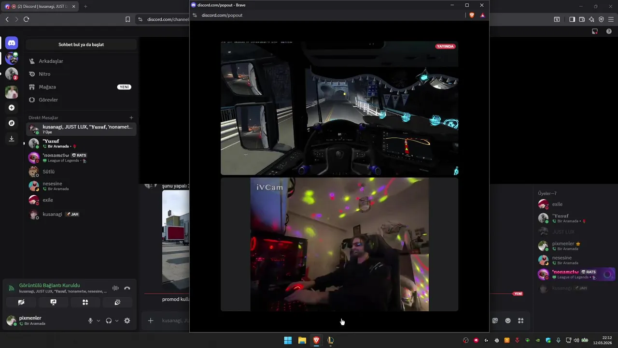Toggle camera on in call panel
This screenshot has height=348, width=618.
coord(21,302)
